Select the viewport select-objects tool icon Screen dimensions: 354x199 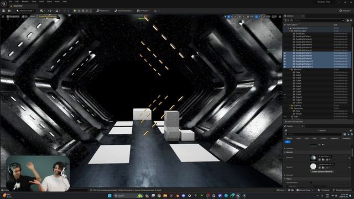[x=225, y=17]
